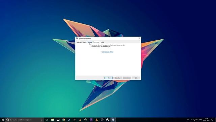The width and height of the screenshot is (216, 122).
Task: Open the Start tab in Systemkonfiguration
Action: tap(85, 42)
